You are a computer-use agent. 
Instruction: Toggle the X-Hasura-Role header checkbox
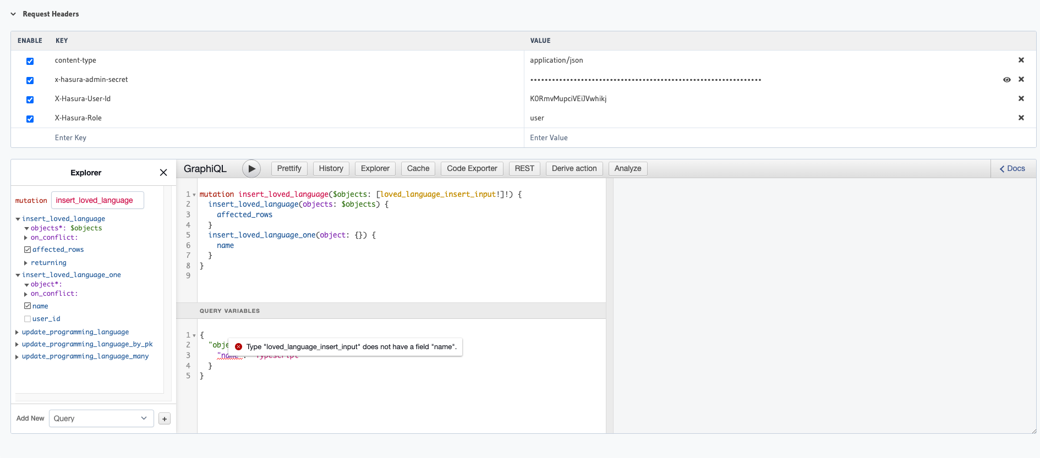30,119
